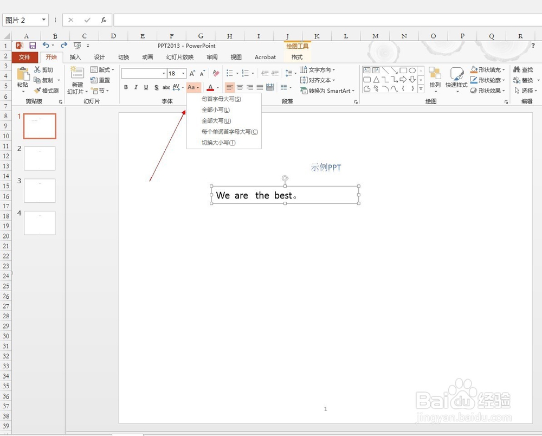This screenshot has width=542, height=436.
Task: Select justify text alignment
Action: point(260,87)
